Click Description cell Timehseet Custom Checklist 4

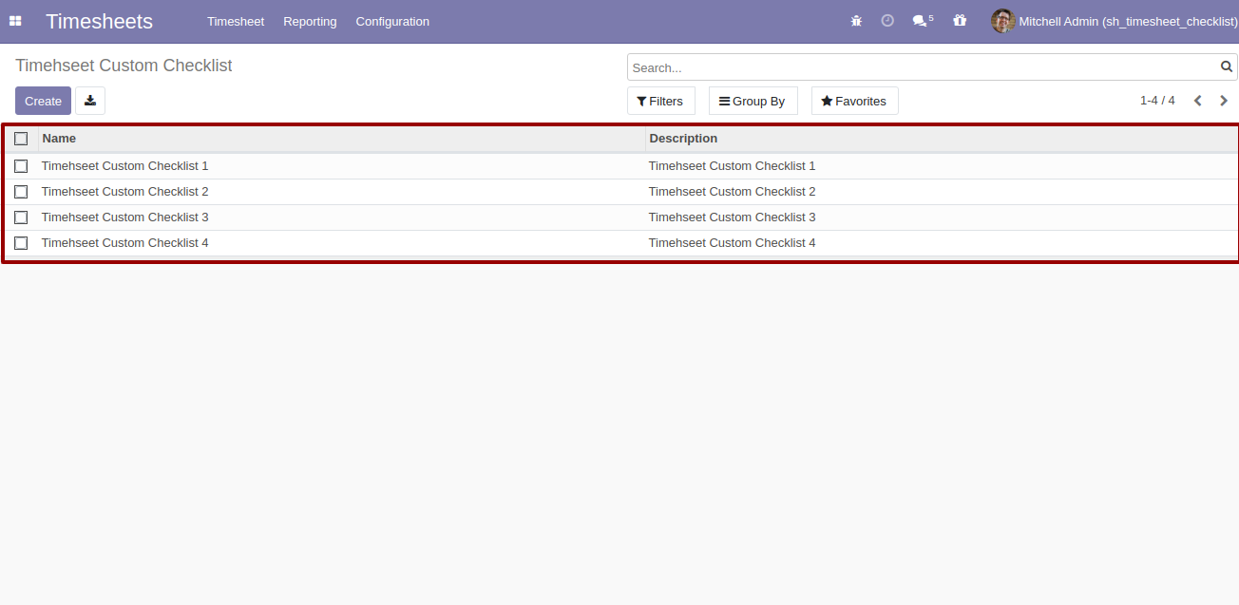tap(942, 243)
